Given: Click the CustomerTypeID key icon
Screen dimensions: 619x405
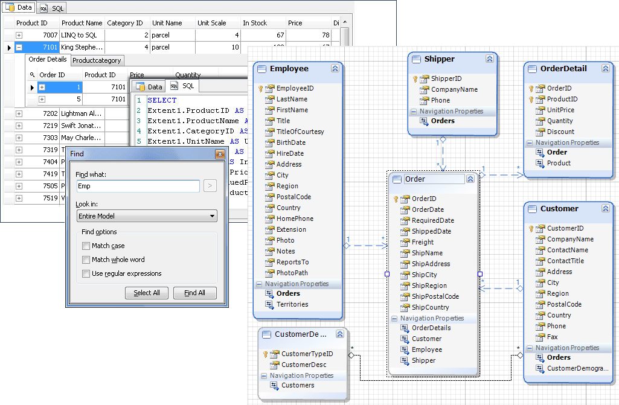Looking at the screenshot, I should (266, 354).
